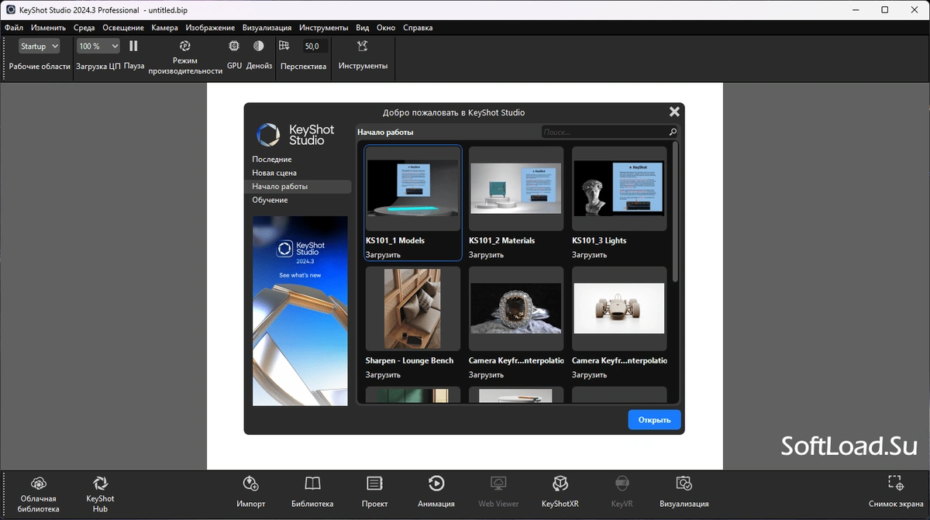This screenshot has height=520, width=930.
Task: Click the Загрузка ЦП label
Action: point(98,67)
